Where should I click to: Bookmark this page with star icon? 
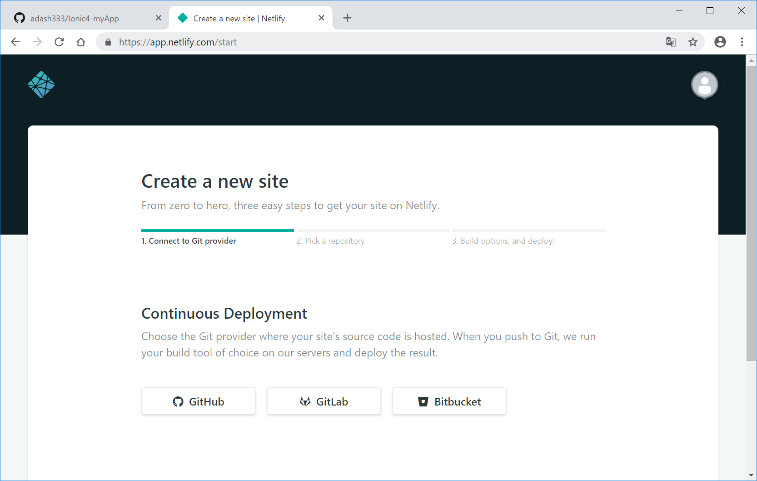pyautogui.click(x=693, y=42)
